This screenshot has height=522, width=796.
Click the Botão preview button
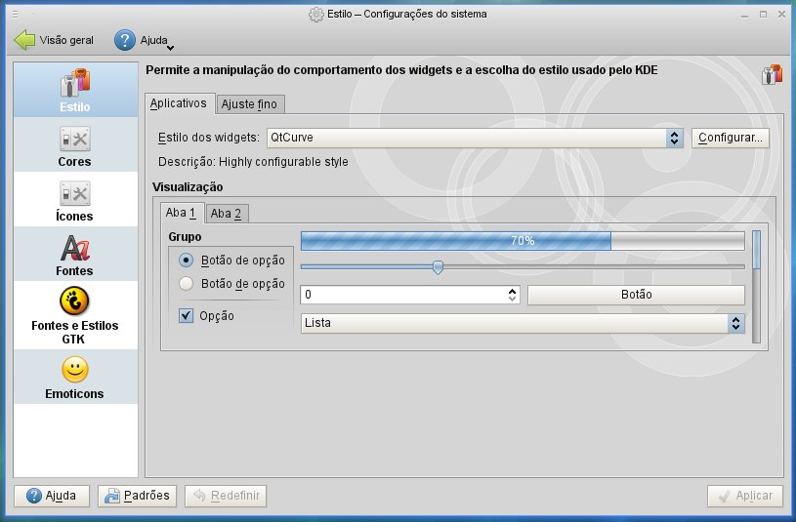click(636, 295)
